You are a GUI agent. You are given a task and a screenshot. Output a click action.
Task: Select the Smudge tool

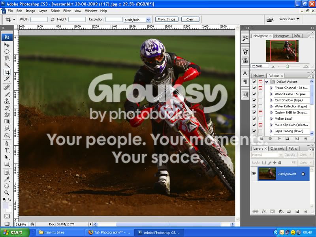point(7,128)
